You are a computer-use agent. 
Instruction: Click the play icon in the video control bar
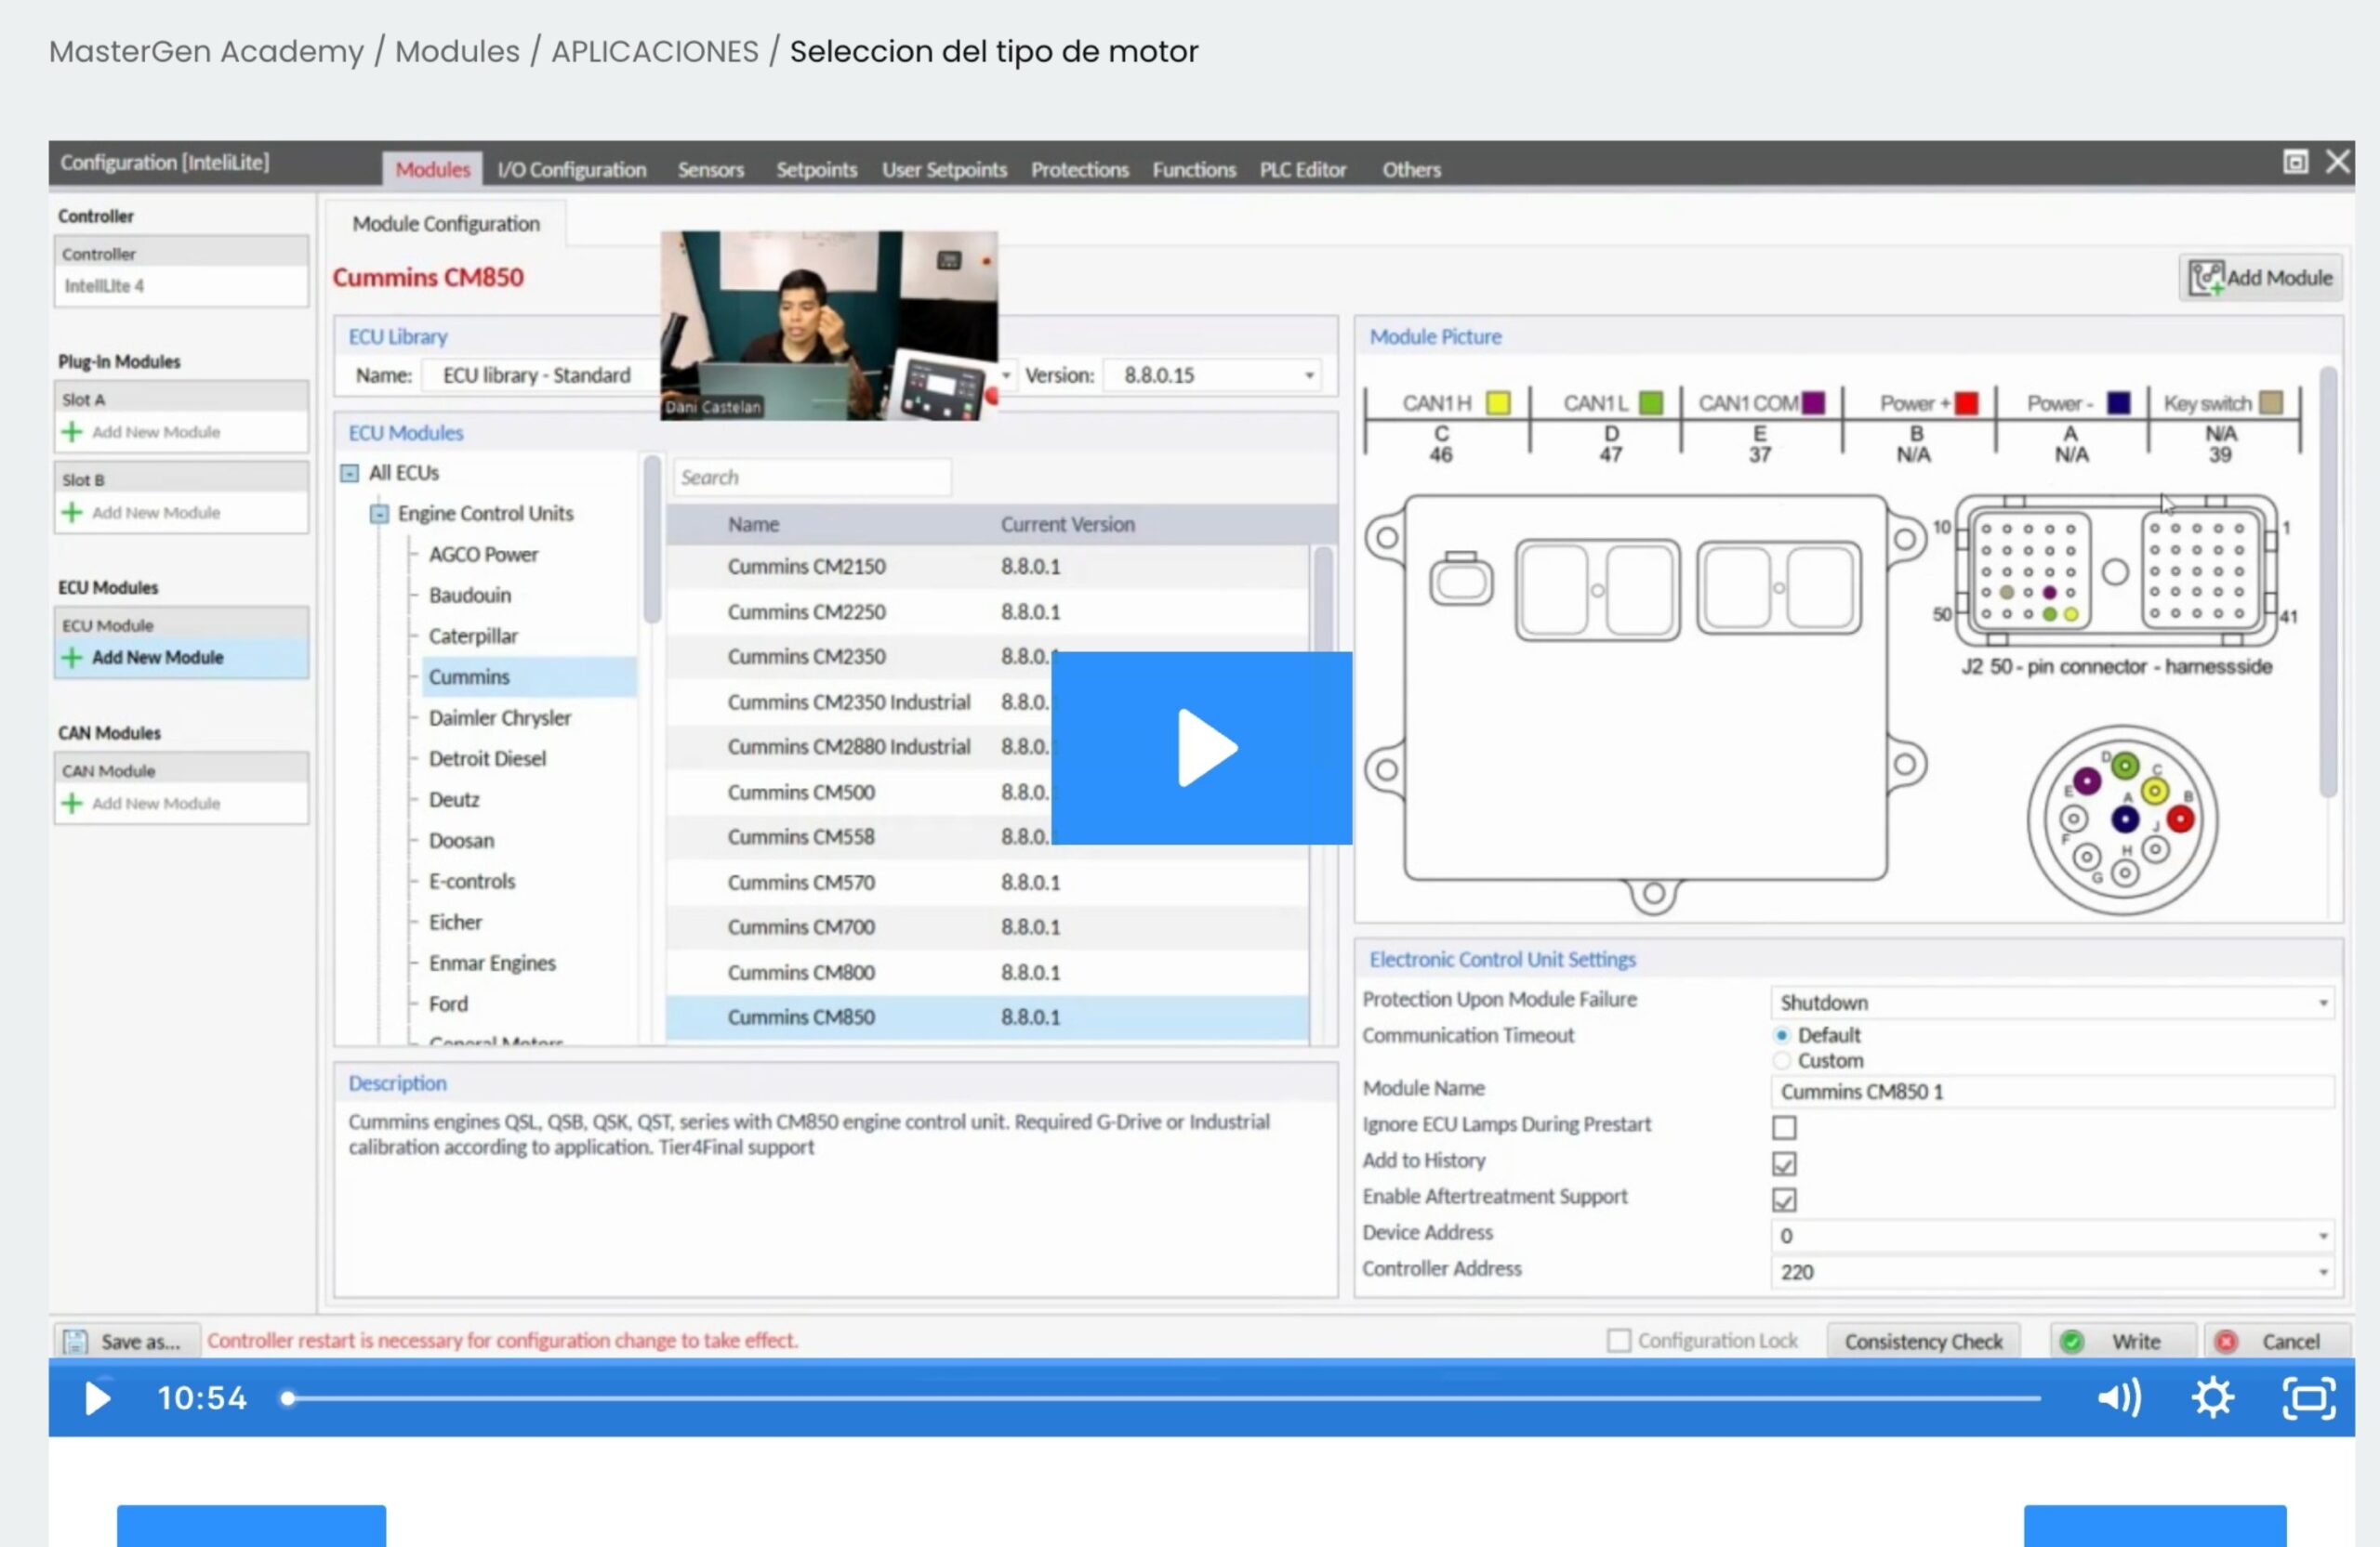coord(97,1398)
